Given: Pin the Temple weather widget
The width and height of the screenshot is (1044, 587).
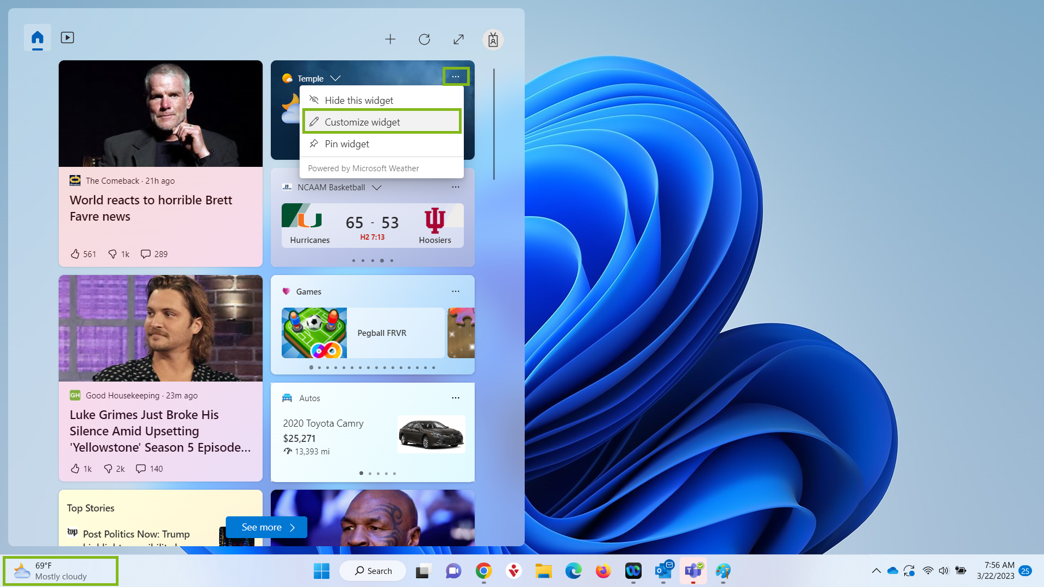Looking at the screenshot, I should pyautogui.click(x=346, y=143).
